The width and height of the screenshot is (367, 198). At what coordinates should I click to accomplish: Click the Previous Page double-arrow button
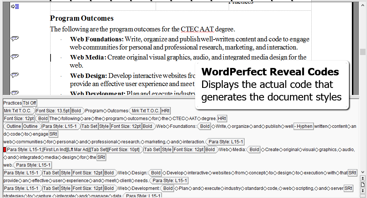[x=363, y=178]
